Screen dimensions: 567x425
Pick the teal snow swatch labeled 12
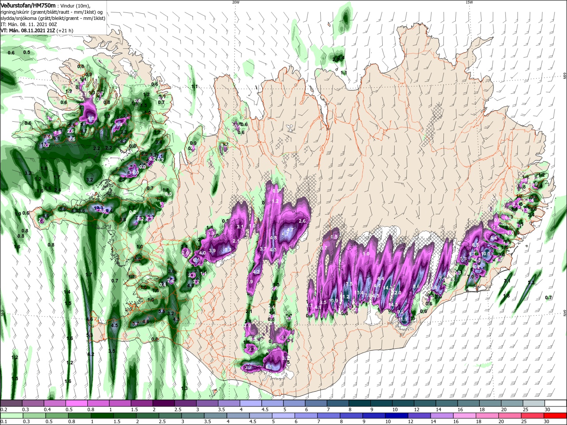pos(425,403)
